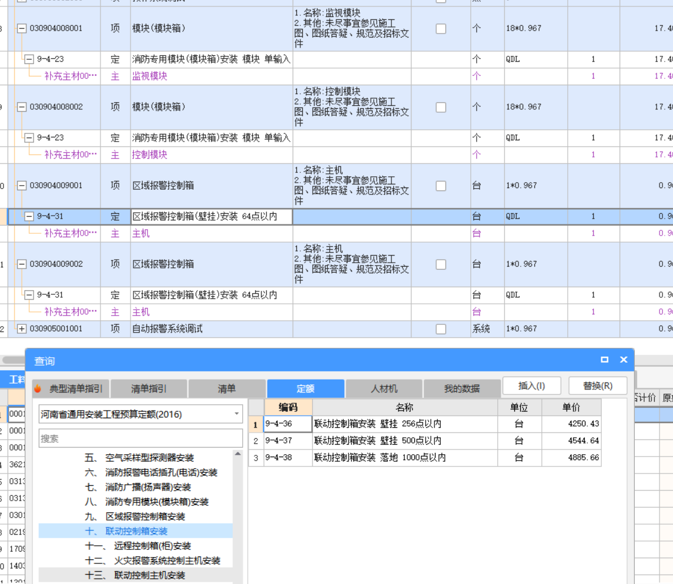Click the 单位 column header

click(520, 407)
